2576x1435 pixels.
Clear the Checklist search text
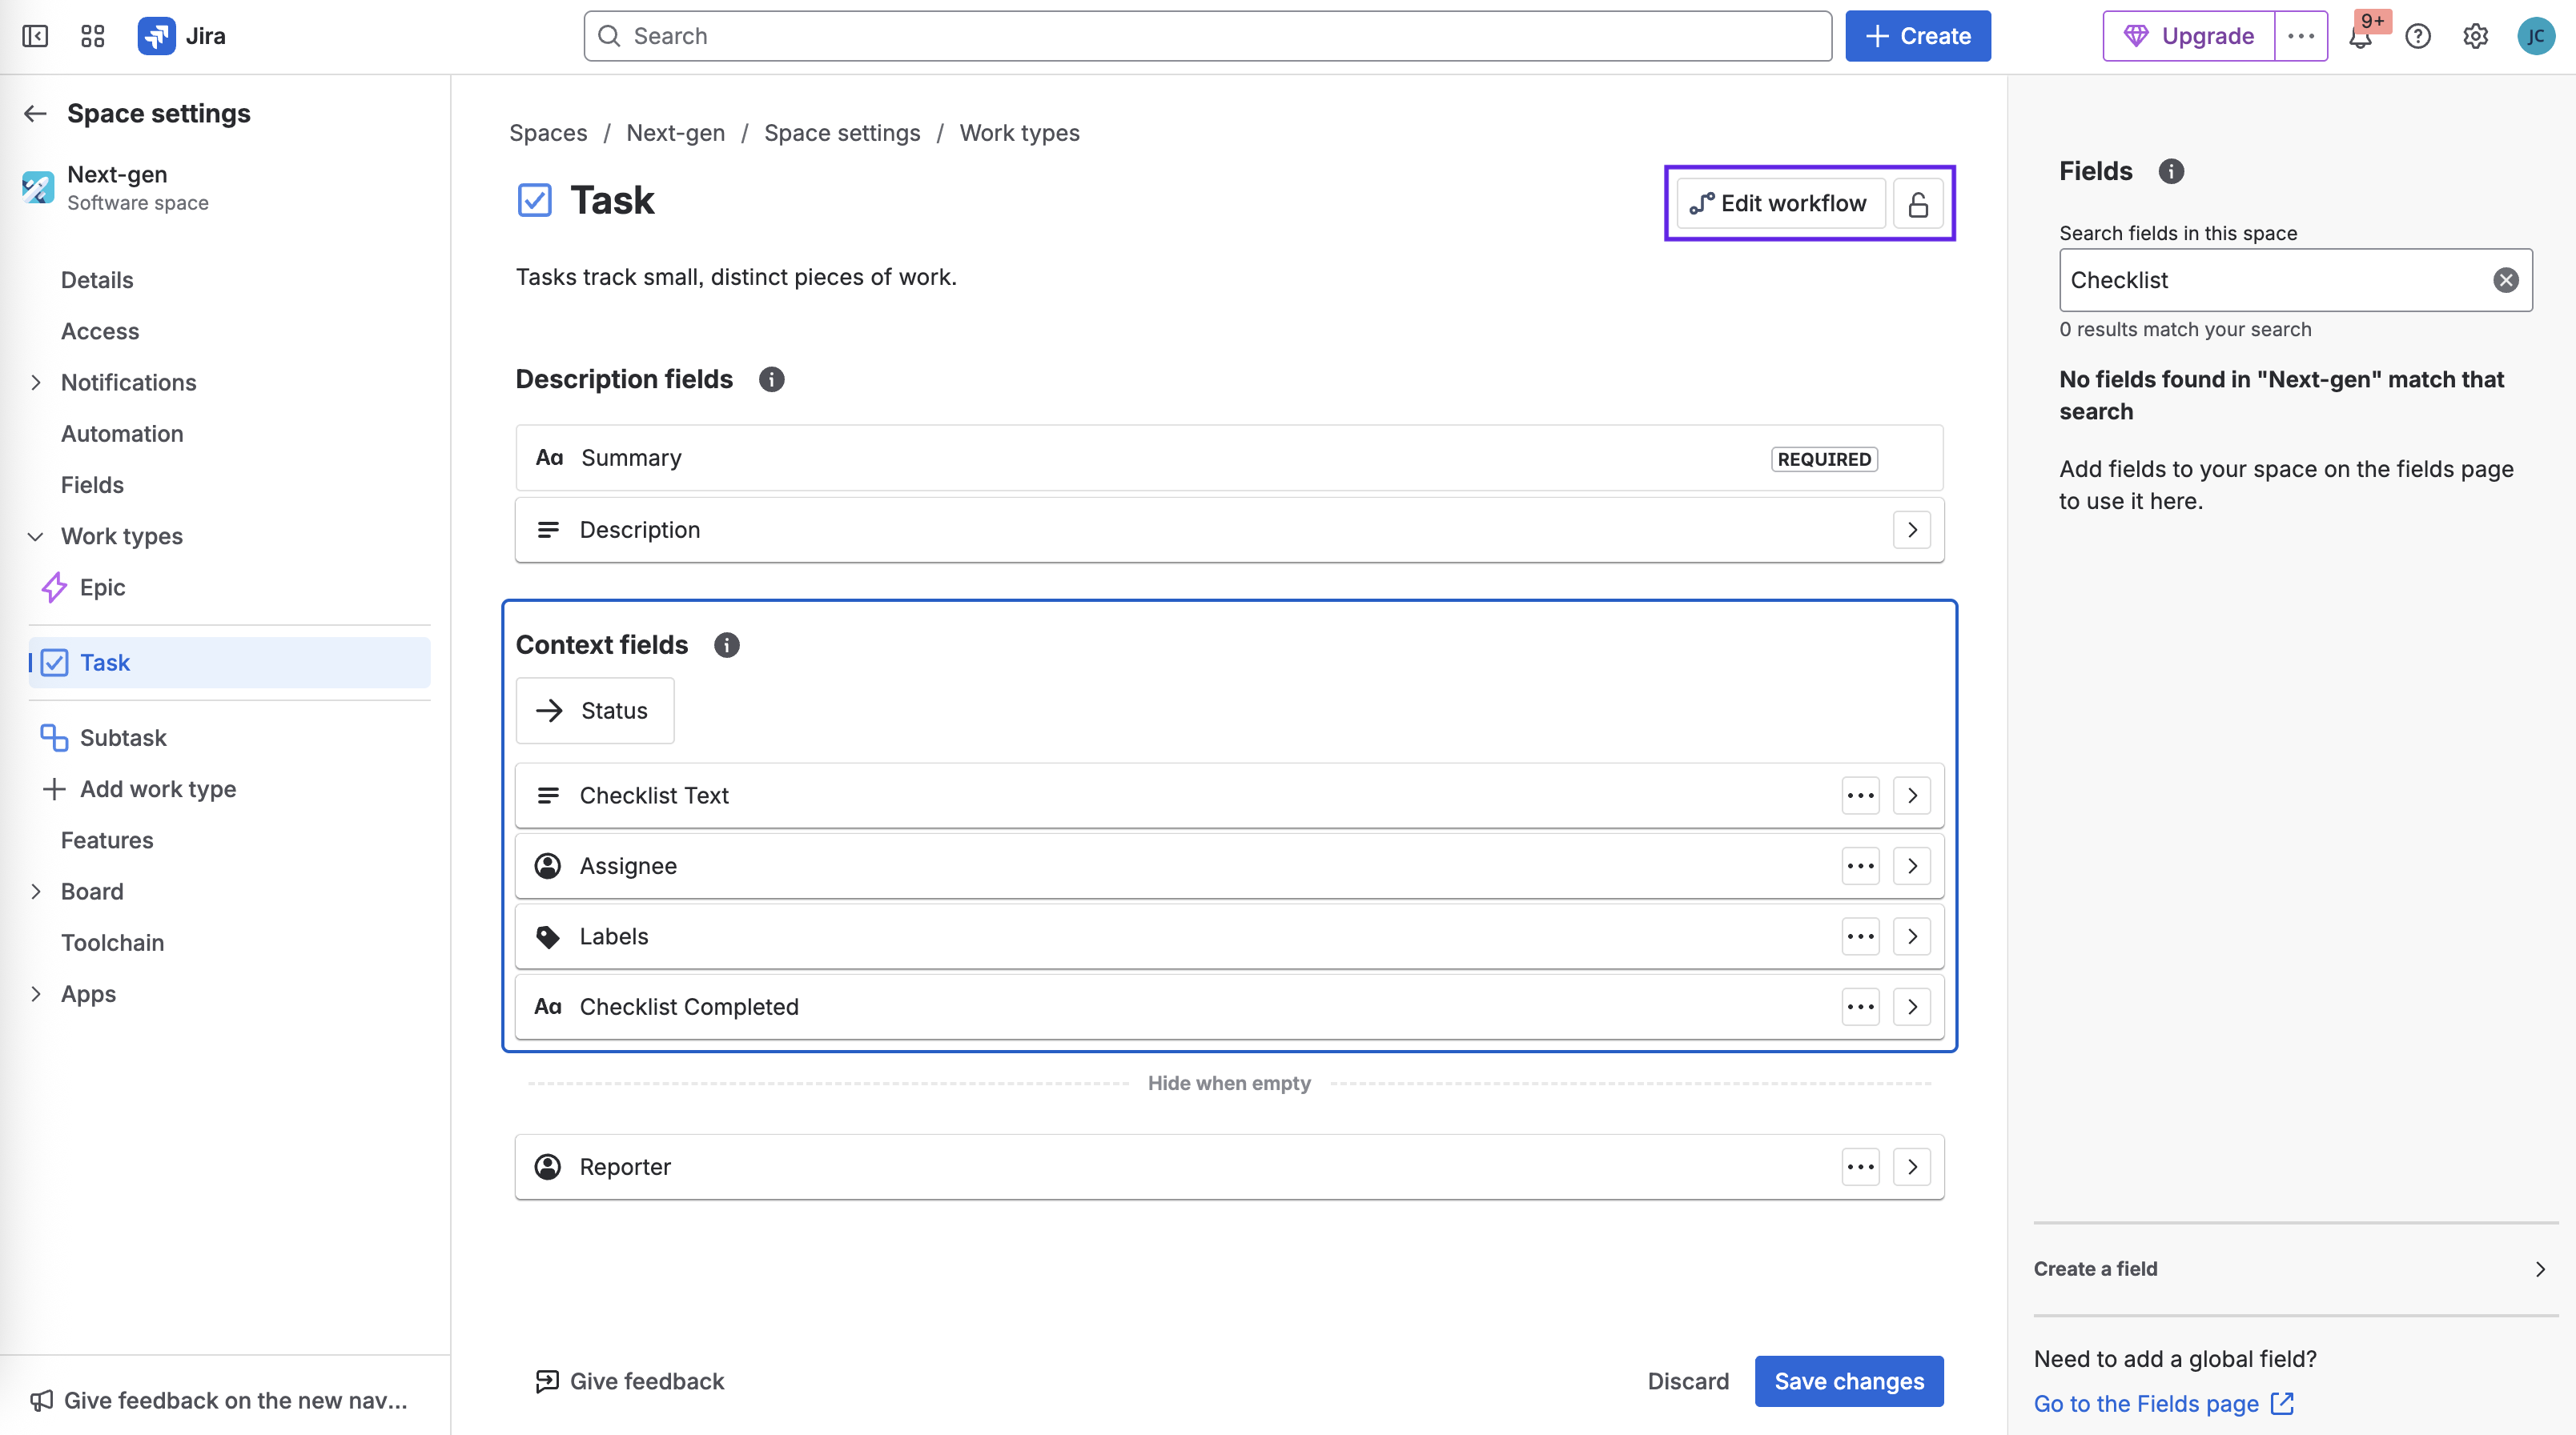[x=2505, y=280]
